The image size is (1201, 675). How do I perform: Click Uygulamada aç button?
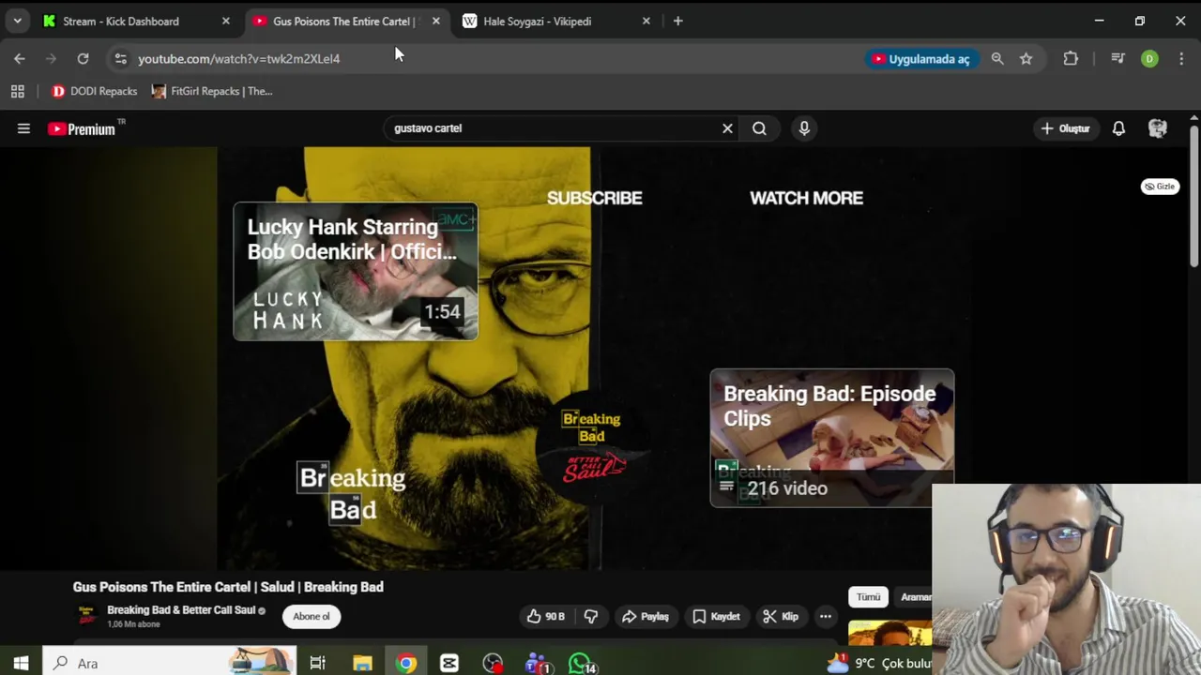(x=921, y=58)
